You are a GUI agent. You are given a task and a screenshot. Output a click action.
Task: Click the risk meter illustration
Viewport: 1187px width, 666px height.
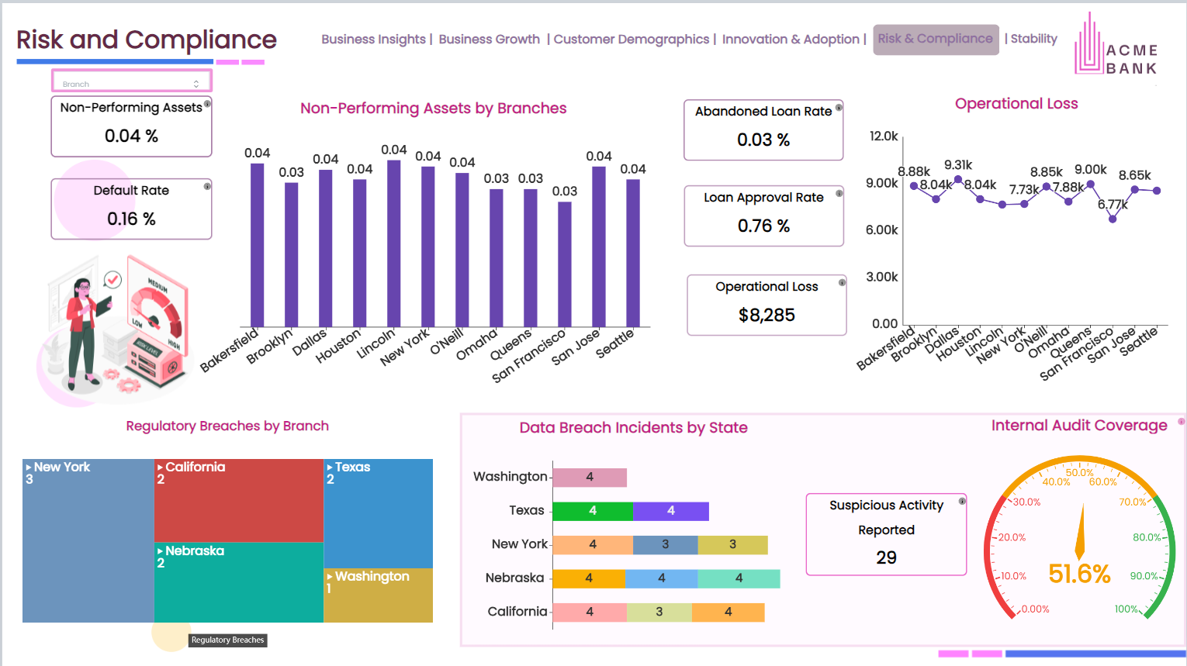coord(116,330)
